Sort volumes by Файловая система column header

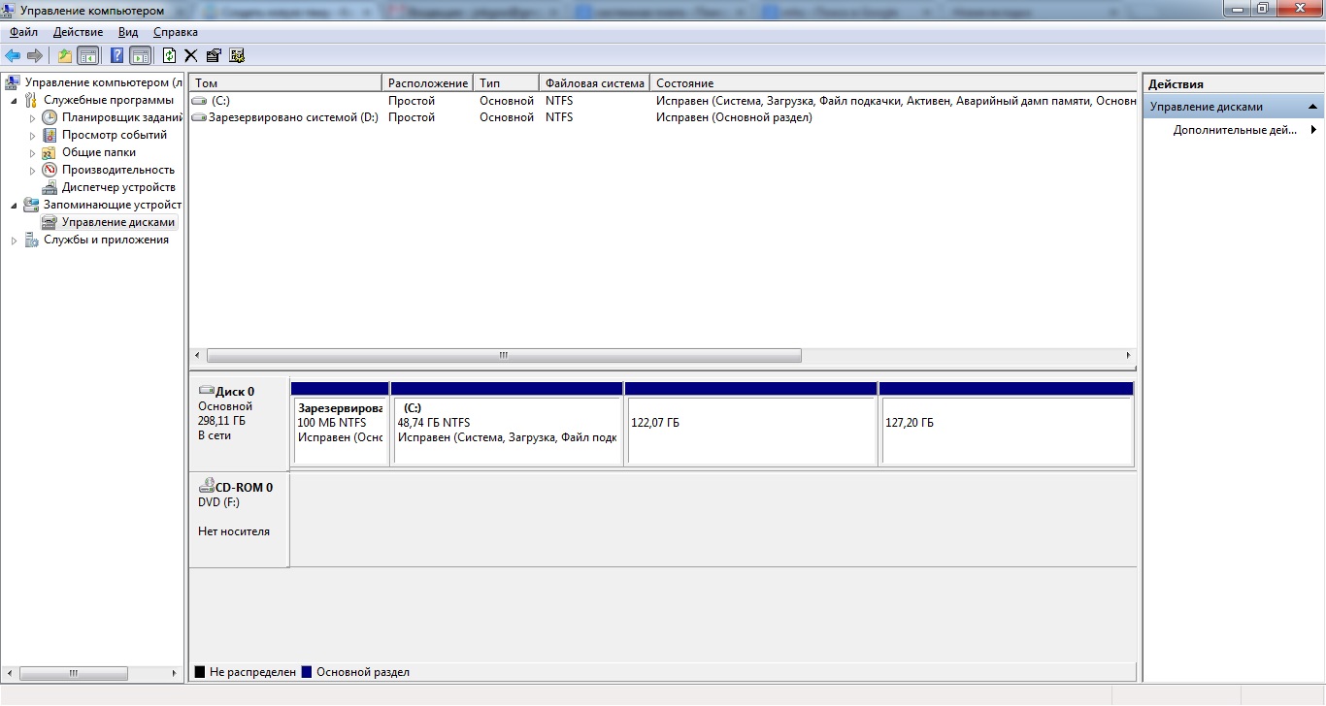[594, 83]
